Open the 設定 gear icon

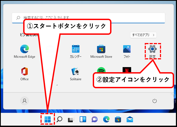[x=152, y=49]
